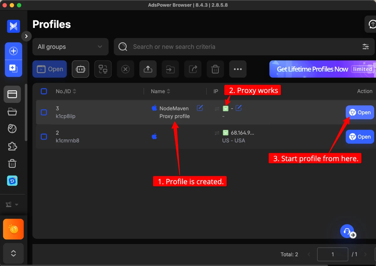
Task: Edit name of NodeMaven Proxy profile
Action: point(200,108)
